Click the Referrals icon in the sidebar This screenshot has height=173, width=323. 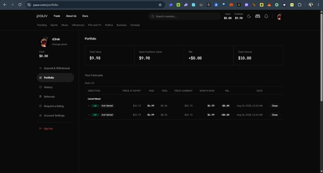tap(40, 96)
